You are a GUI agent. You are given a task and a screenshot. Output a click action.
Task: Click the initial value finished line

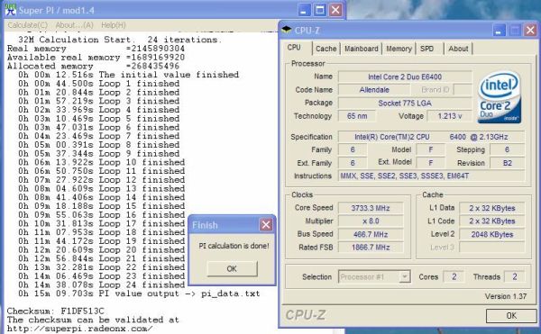point(129,75)
